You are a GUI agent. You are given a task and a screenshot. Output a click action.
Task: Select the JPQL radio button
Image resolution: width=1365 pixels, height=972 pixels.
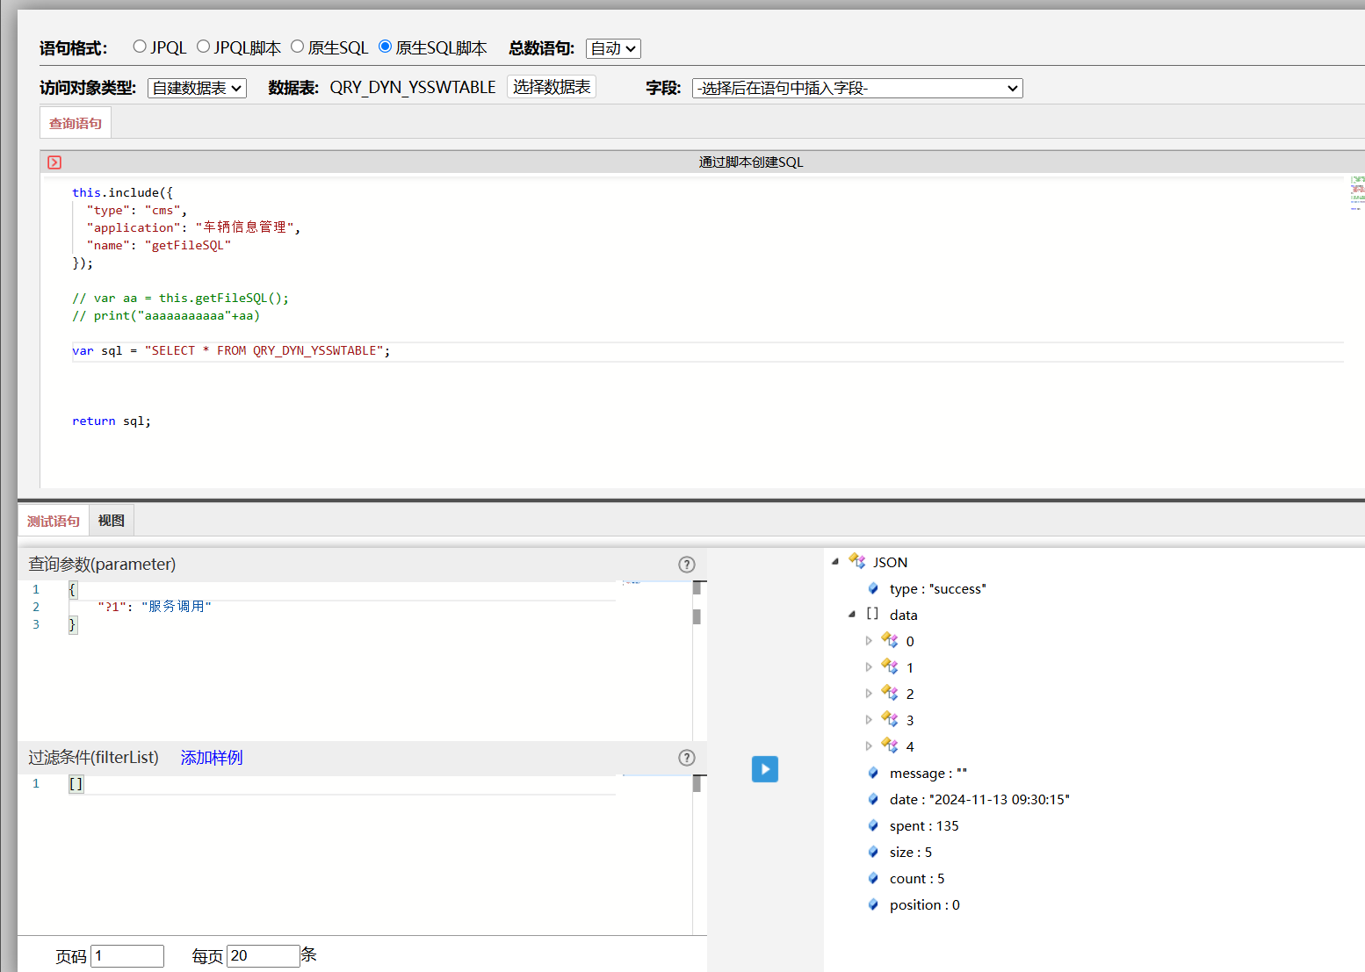click(140, 47)
